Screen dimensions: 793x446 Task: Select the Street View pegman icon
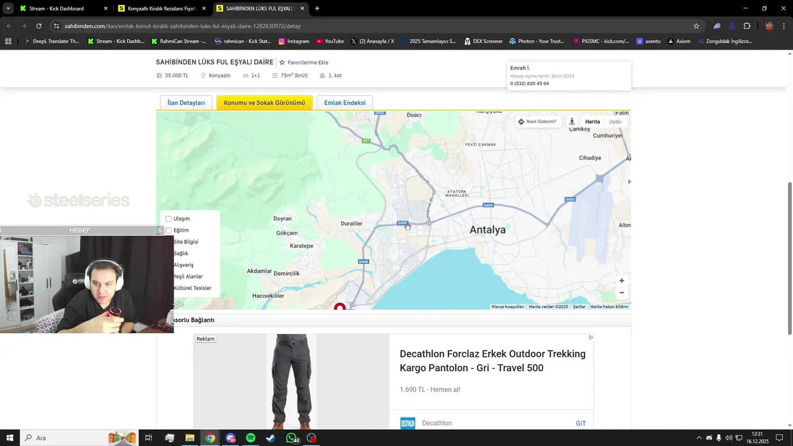pyautogui.click(x=572, y=121)
